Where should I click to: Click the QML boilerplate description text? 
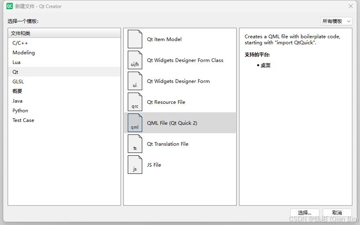[292, 39]
